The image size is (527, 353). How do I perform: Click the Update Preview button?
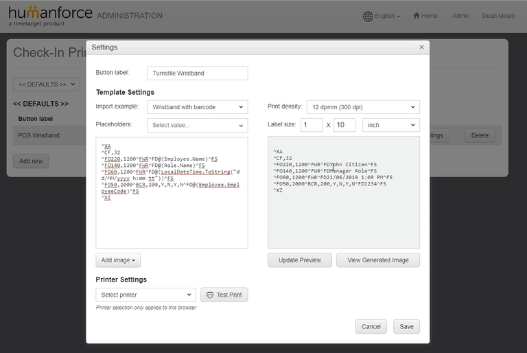300,260
